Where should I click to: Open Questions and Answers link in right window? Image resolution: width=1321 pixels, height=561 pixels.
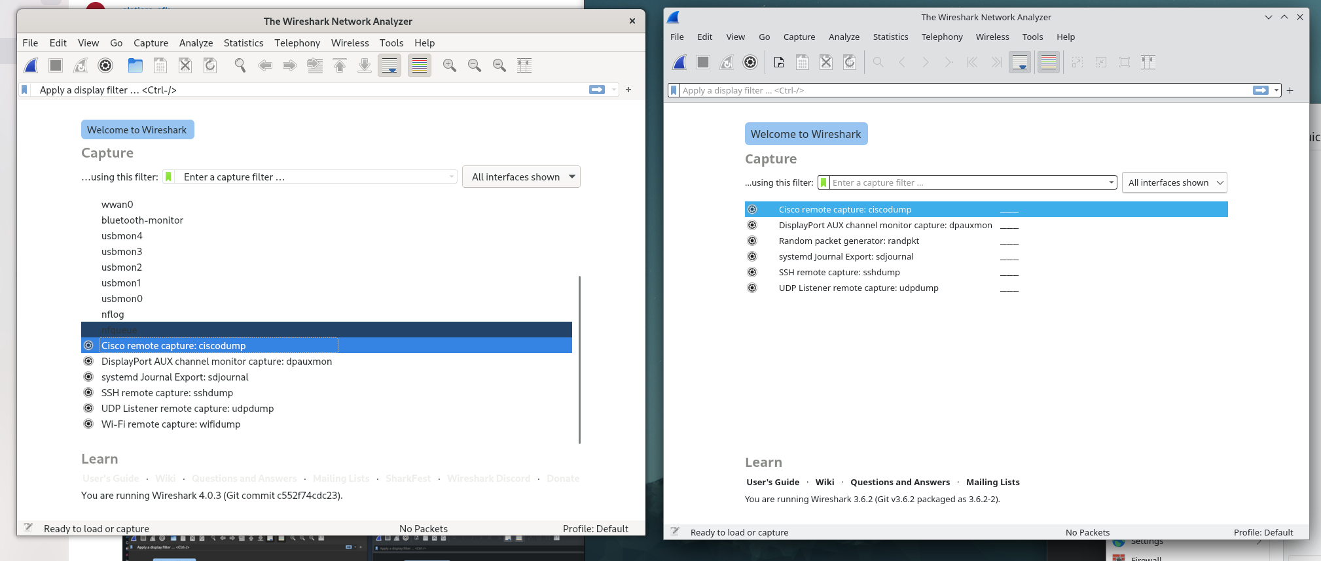900,482
